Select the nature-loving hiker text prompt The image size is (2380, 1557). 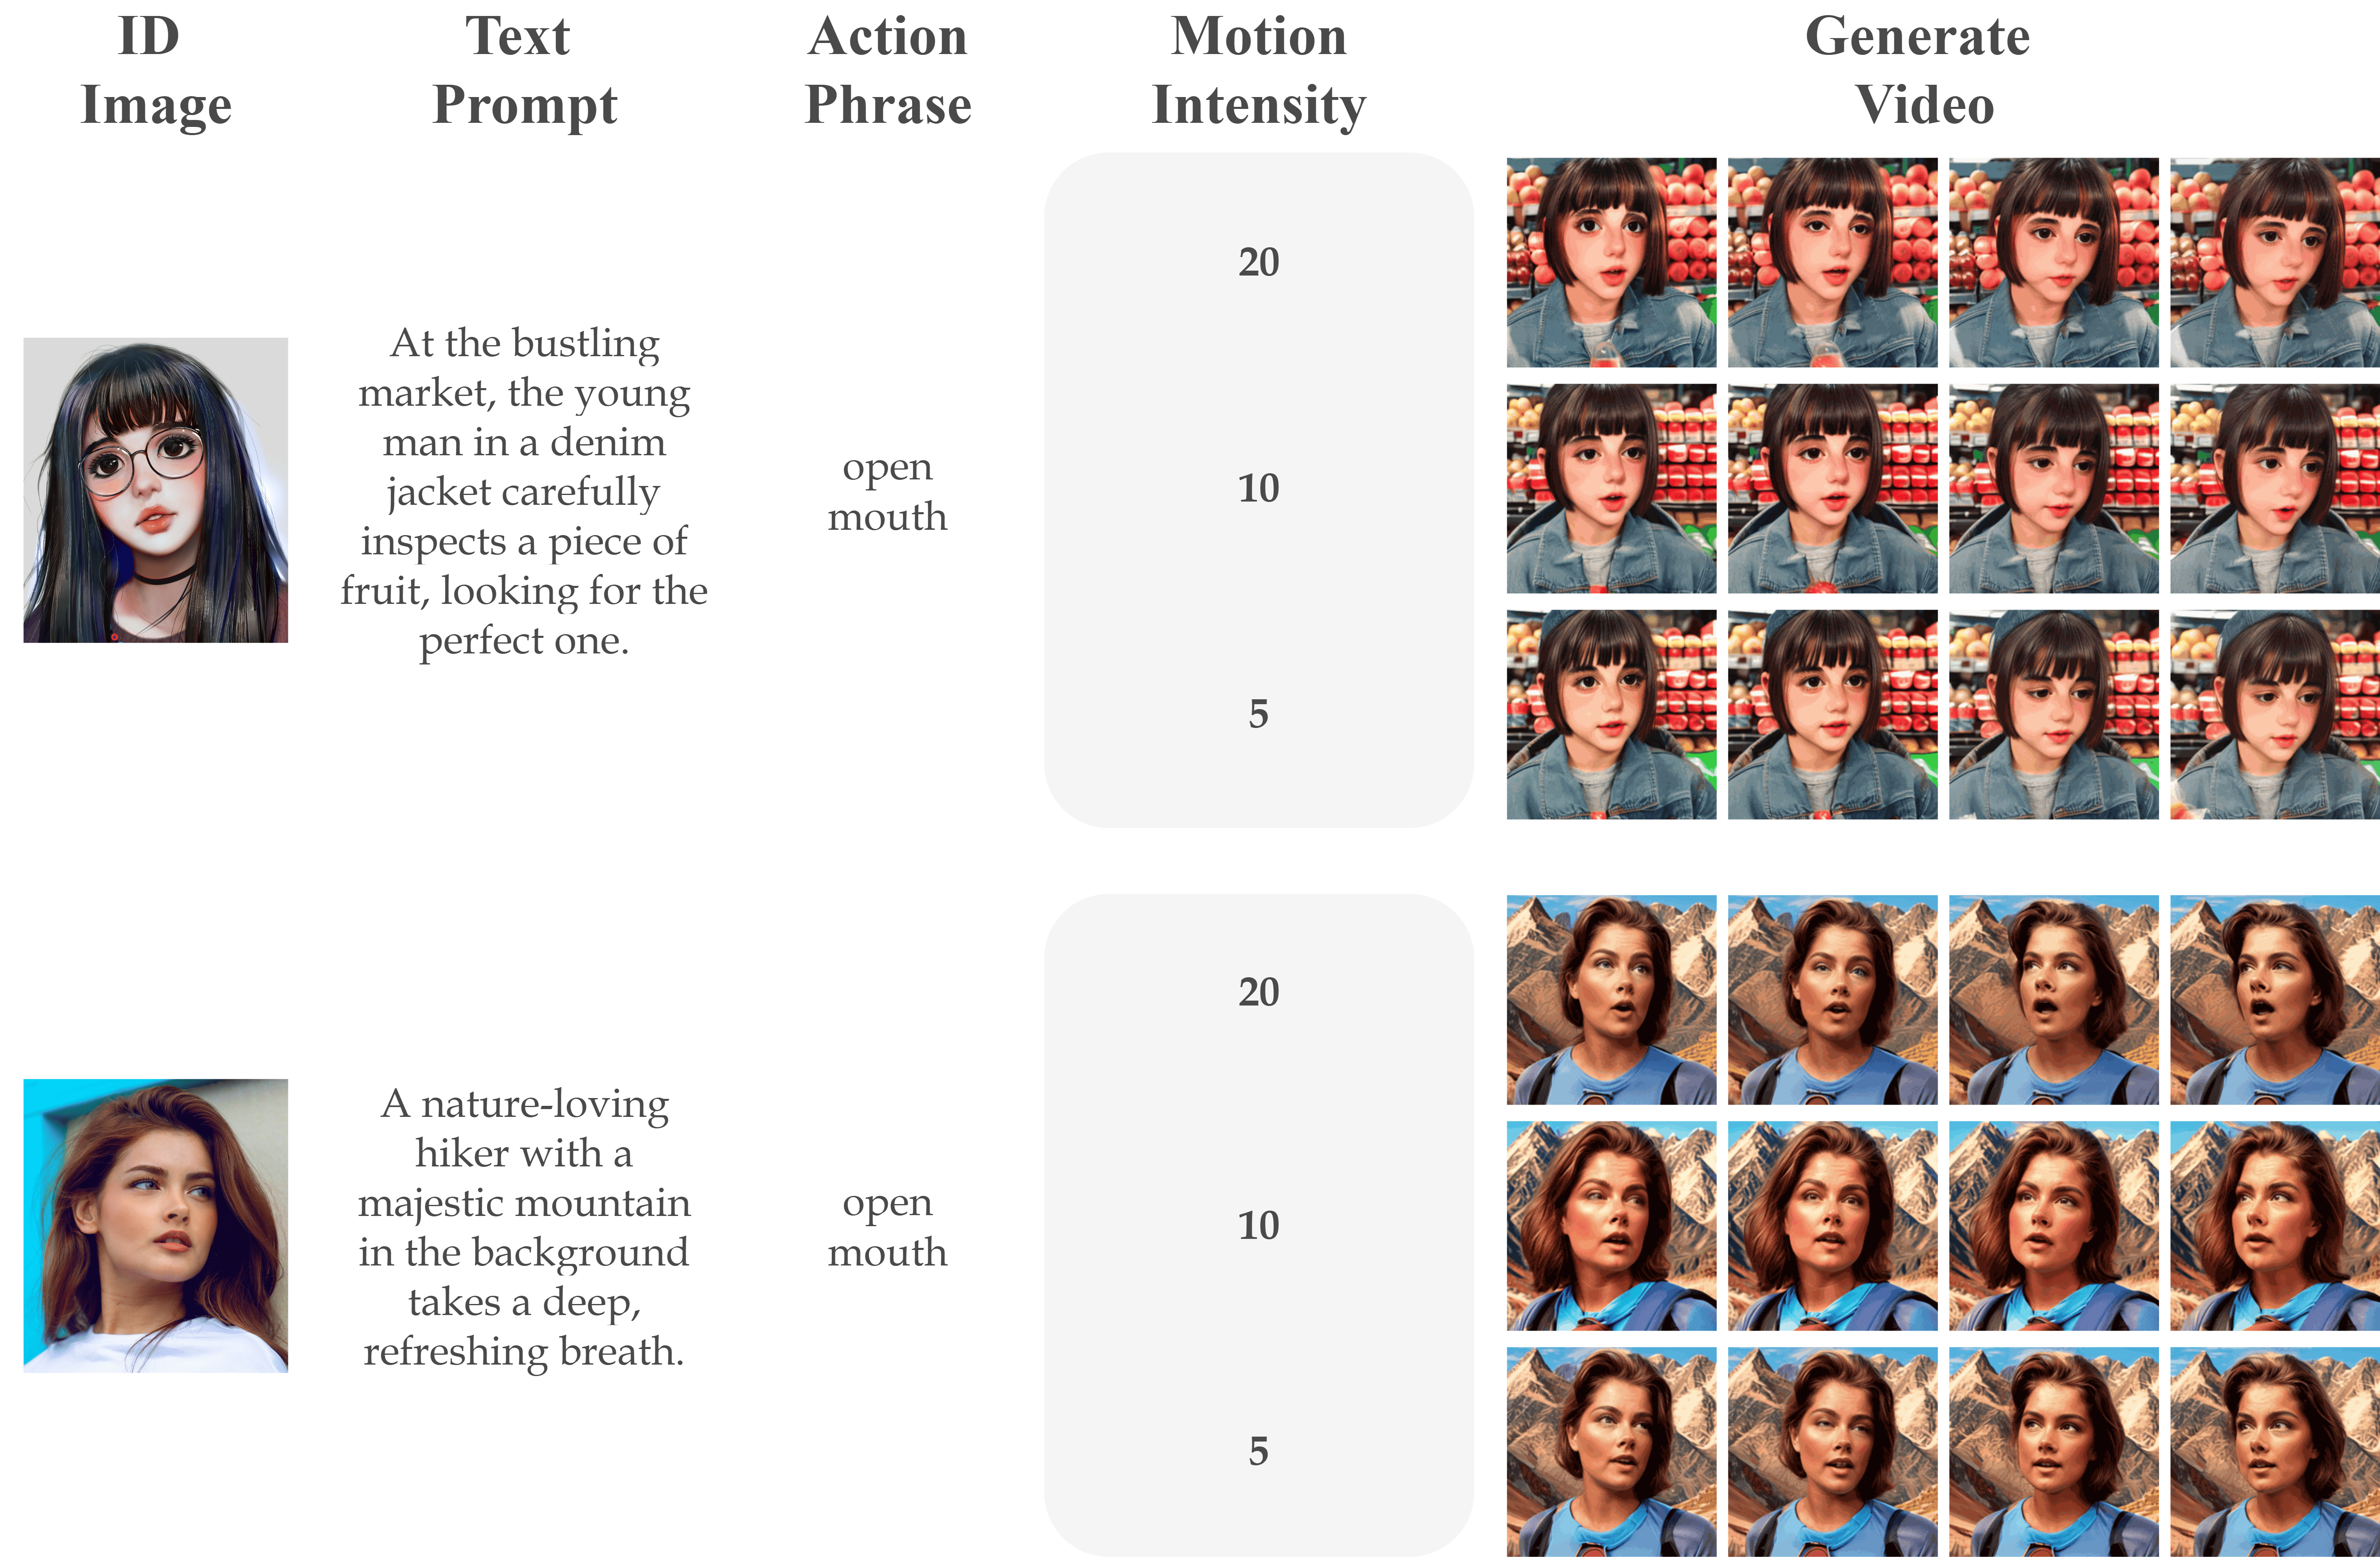524,1226
